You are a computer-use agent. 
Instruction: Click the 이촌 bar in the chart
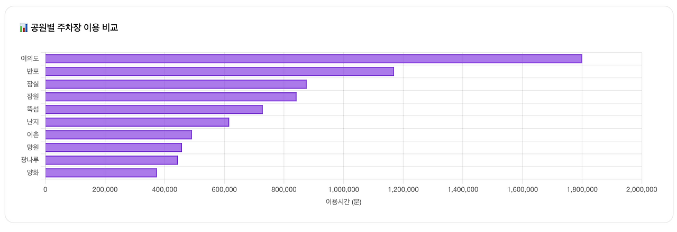[x=118, y=134]
